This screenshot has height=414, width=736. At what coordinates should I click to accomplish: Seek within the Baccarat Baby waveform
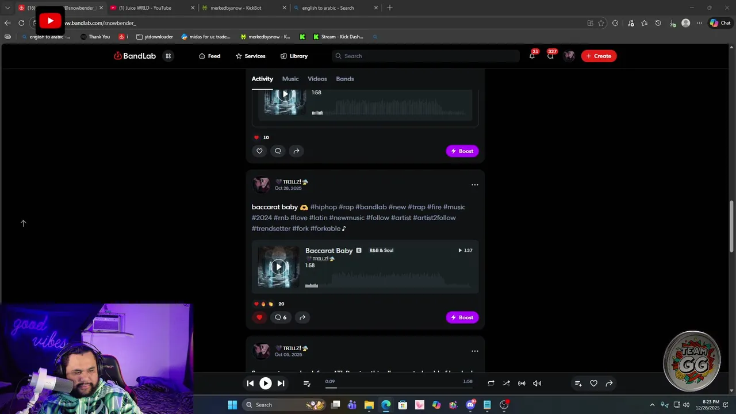tap(389, 280)
